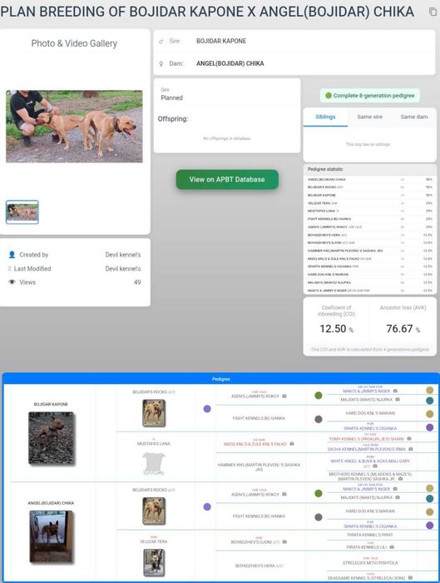The width and height of the screenshot is (440, 583).
Task: Click VELIZAR TERA row in Pedigree statistic
Action: click(370, 203)
